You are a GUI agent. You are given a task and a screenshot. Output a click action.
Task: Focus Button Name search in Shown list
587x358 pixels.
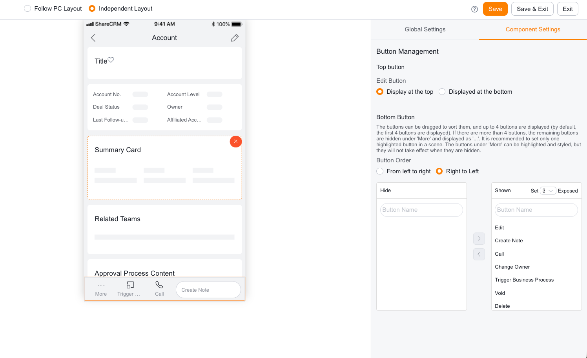click(x=536, y=210)
